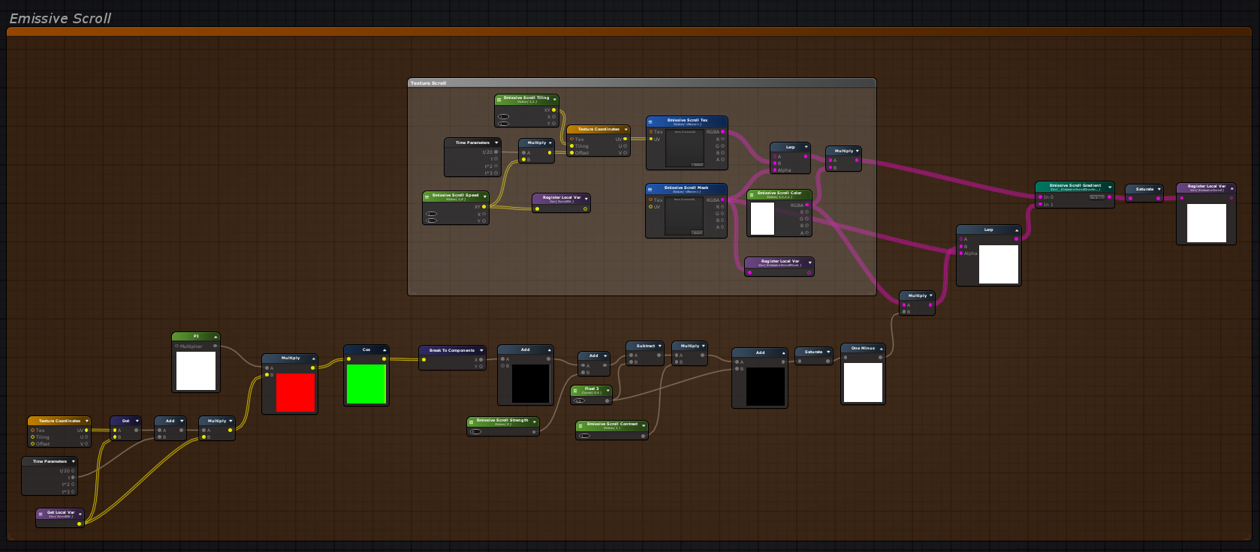Screen dimensions: 1260x552
Task: Click the Emissive Scroll Speed property menu icon
Action: click(x=427, y=196)
